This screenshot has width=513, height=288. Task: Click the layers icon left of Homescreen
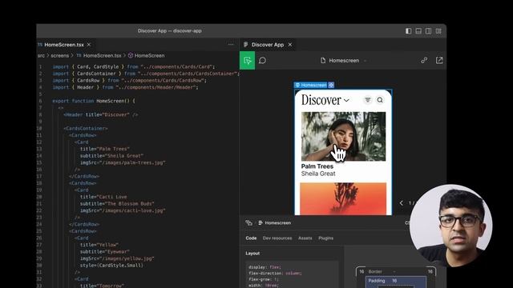click(x=248, y=222)
